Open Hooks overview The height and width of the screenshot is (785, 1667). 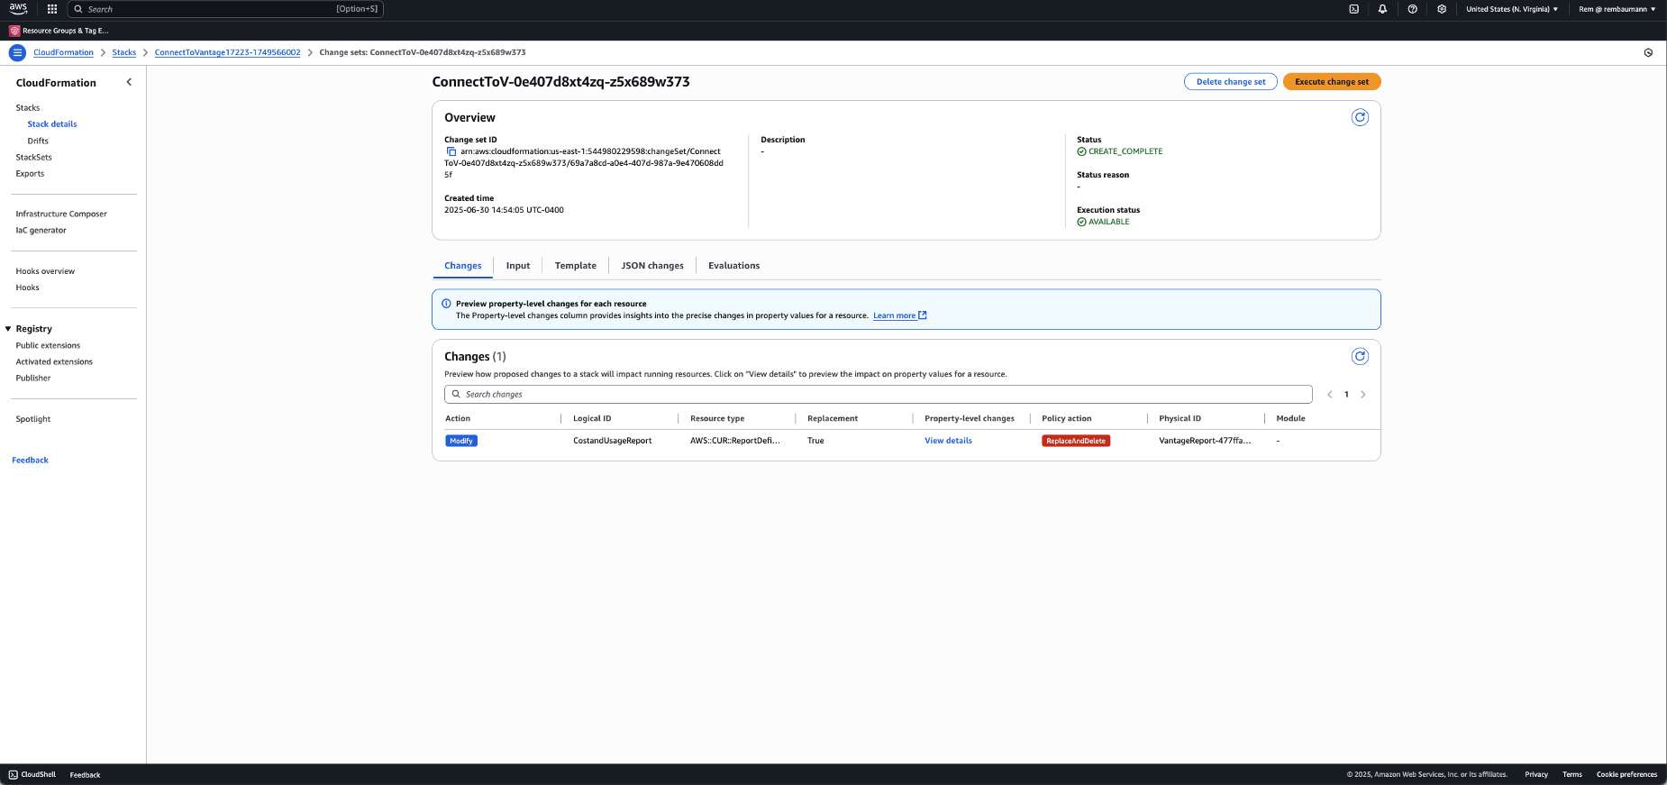coord(45,271)
